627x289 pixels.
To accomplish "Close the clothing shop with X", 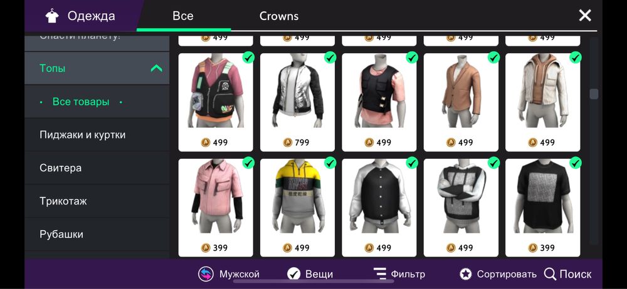I will point(585,16).
